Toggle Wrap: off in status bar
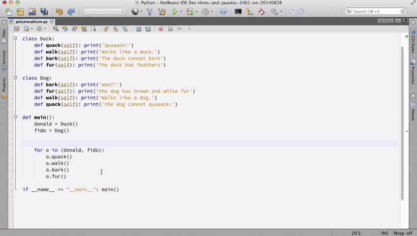The width and height of the screenshot is (417, 236). 403,233
